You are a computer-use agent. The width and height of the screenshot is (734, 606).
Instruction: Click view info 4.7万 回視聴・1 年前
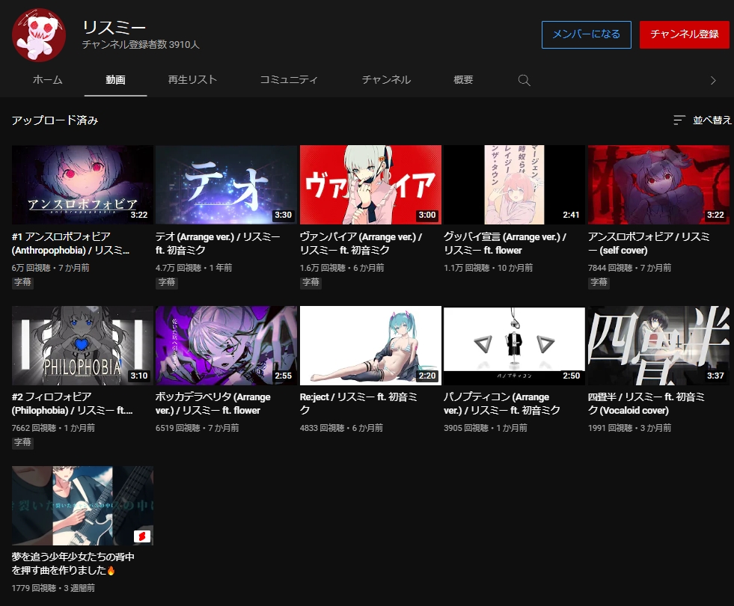point(194,268)
